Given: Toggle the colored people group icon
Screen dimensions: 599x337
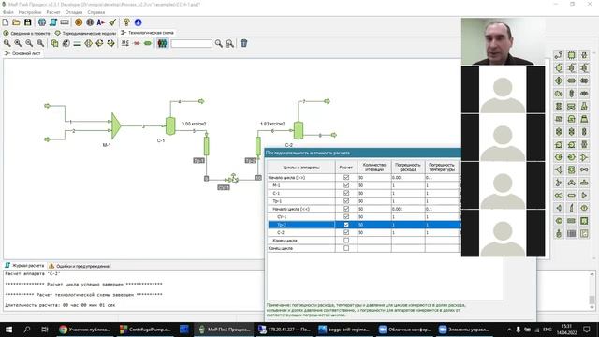Looking at the screenshot, I should 162,43.
